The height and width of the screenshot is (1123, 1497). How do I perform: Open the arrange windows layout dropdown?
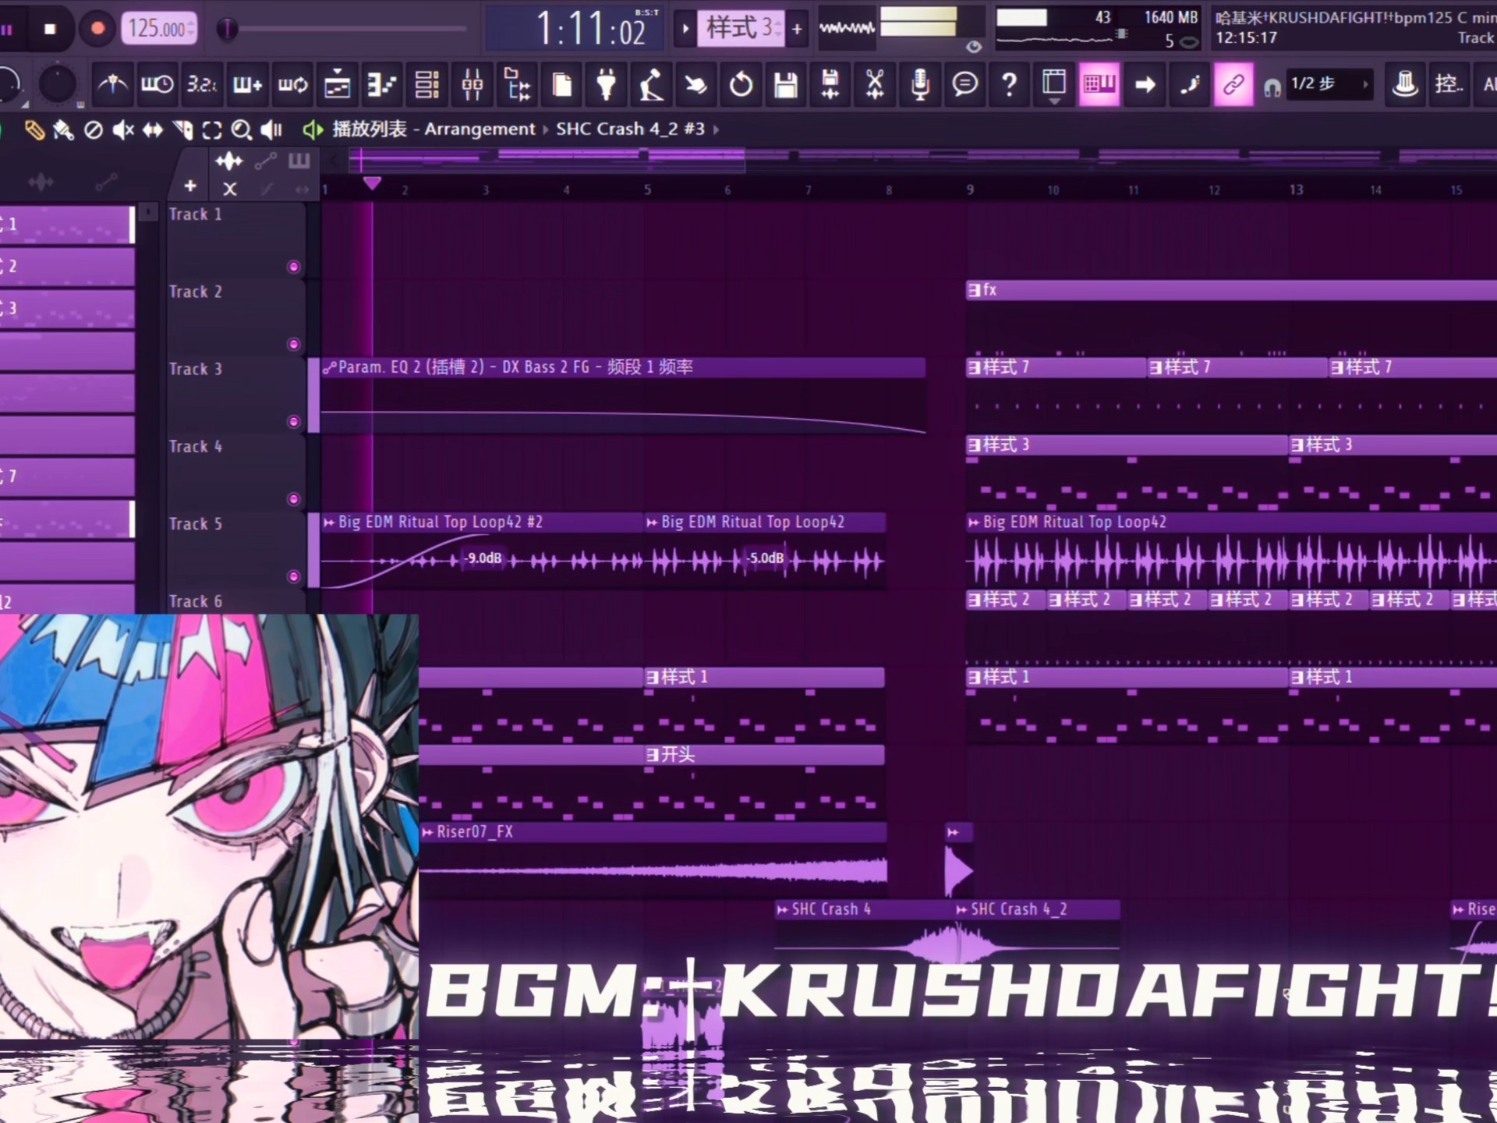pos(1054,84)
